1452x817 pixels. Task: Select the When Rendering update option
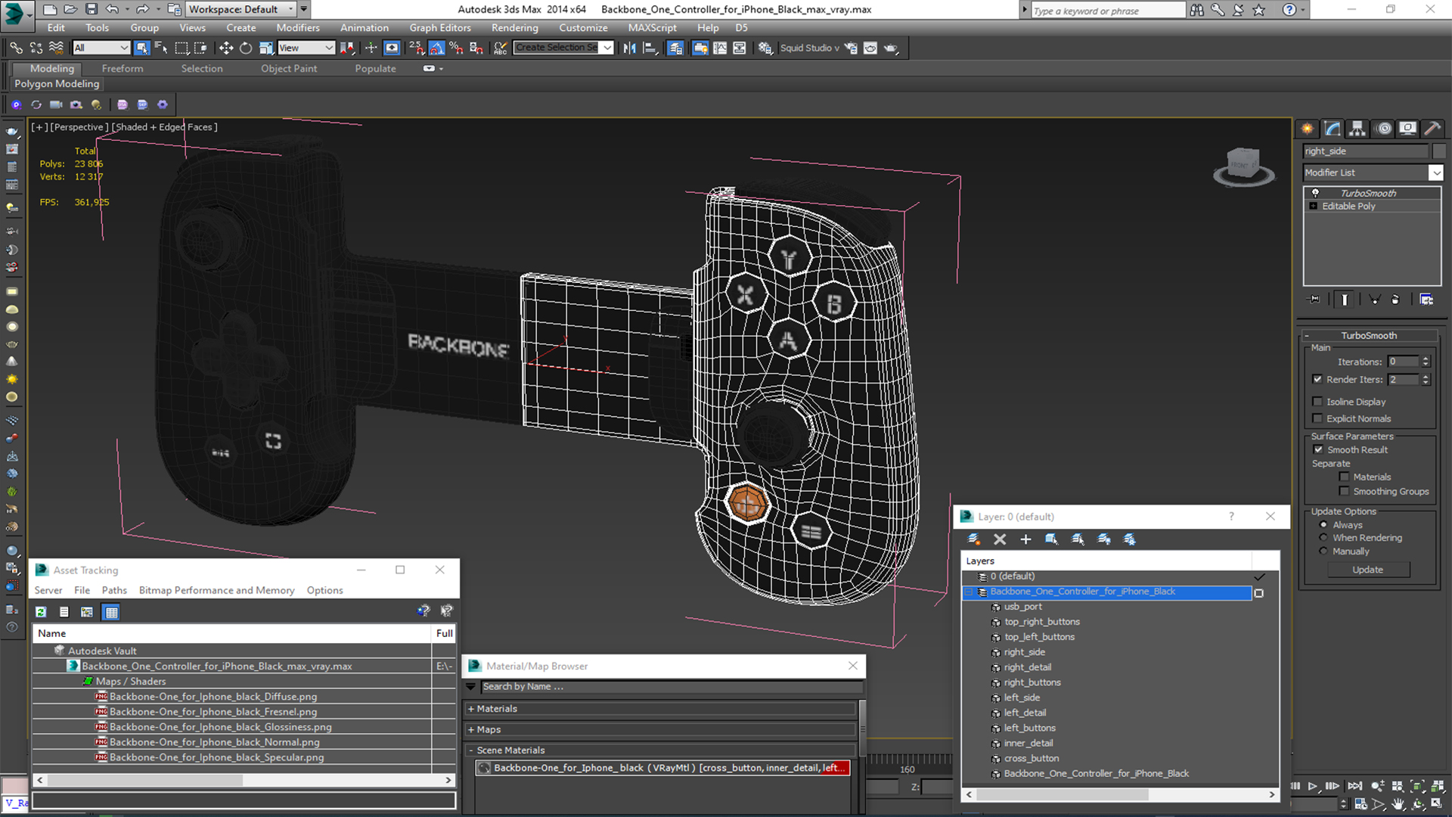tap(1323, 538)
